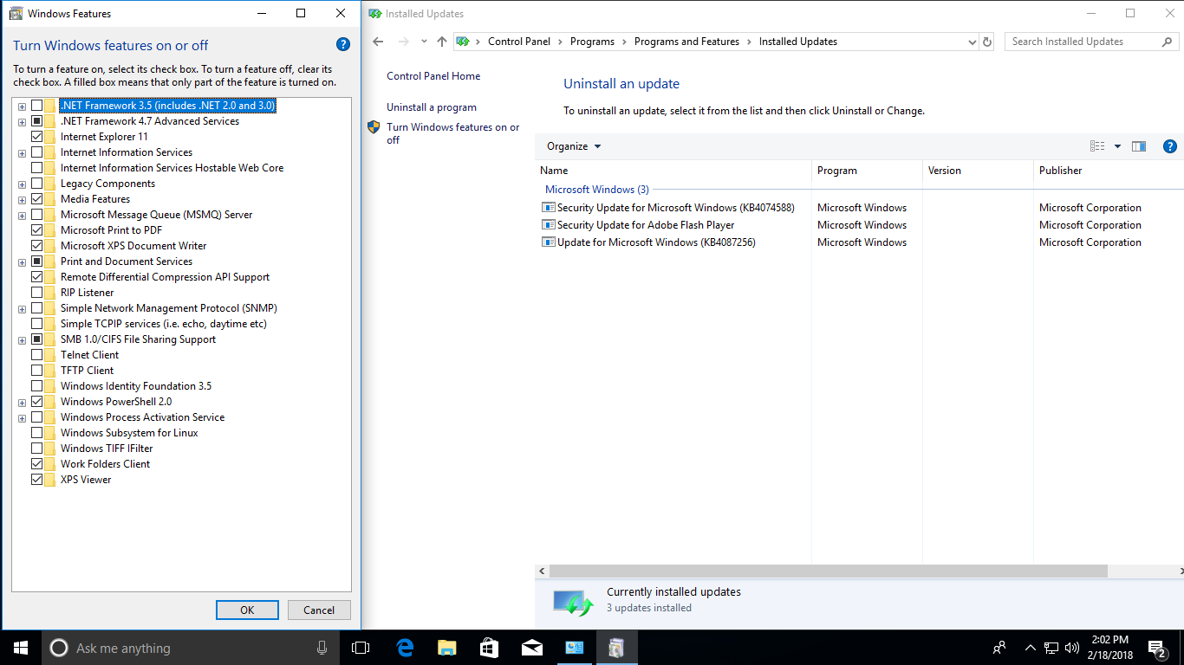Screen dimensions: 1184x665
Task: Check the TFTP Client feature
Action: (x=36, y=371)
